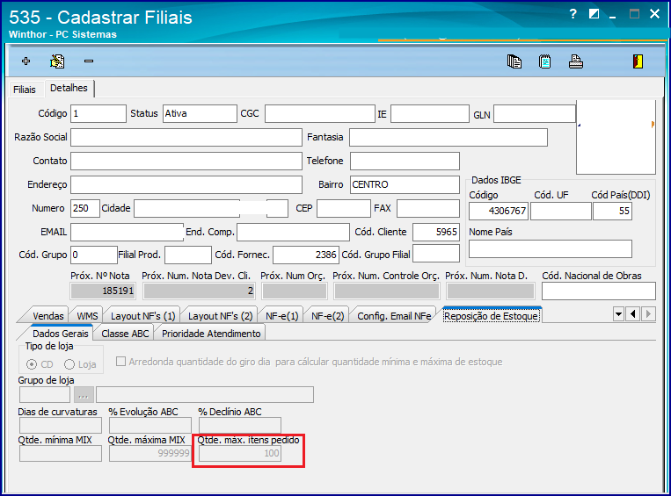Click the Qtde. máxima MIX field showing 999999

pyautogui.click(x=150, y=453)
